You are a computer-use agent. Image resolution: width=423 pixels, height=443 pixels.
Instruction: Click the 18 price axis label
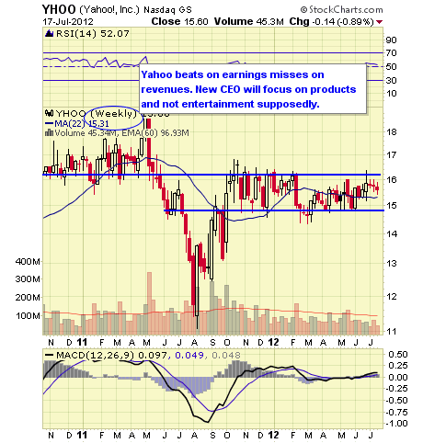(391, 132)
